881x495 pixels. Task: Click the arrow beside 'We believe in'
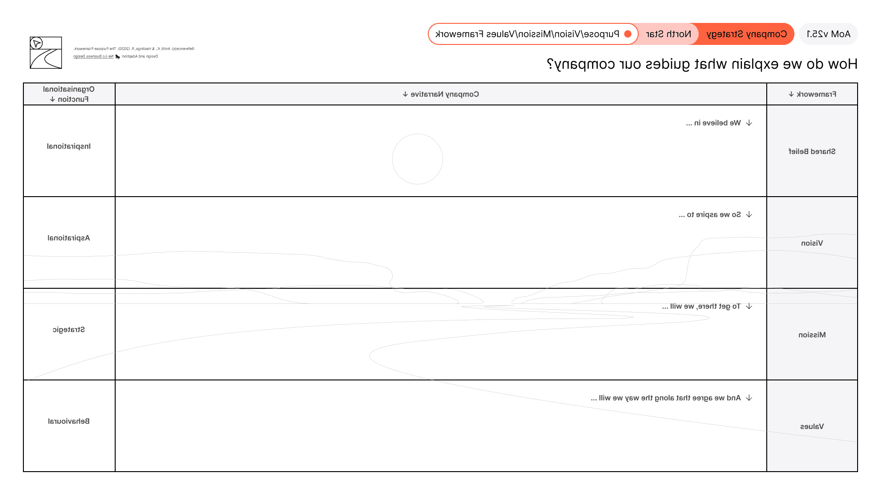tap(749, 123)
